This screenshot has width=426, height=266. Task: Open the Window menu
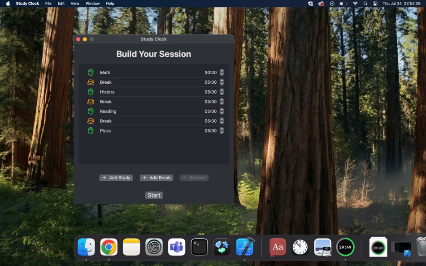[92, 4]
